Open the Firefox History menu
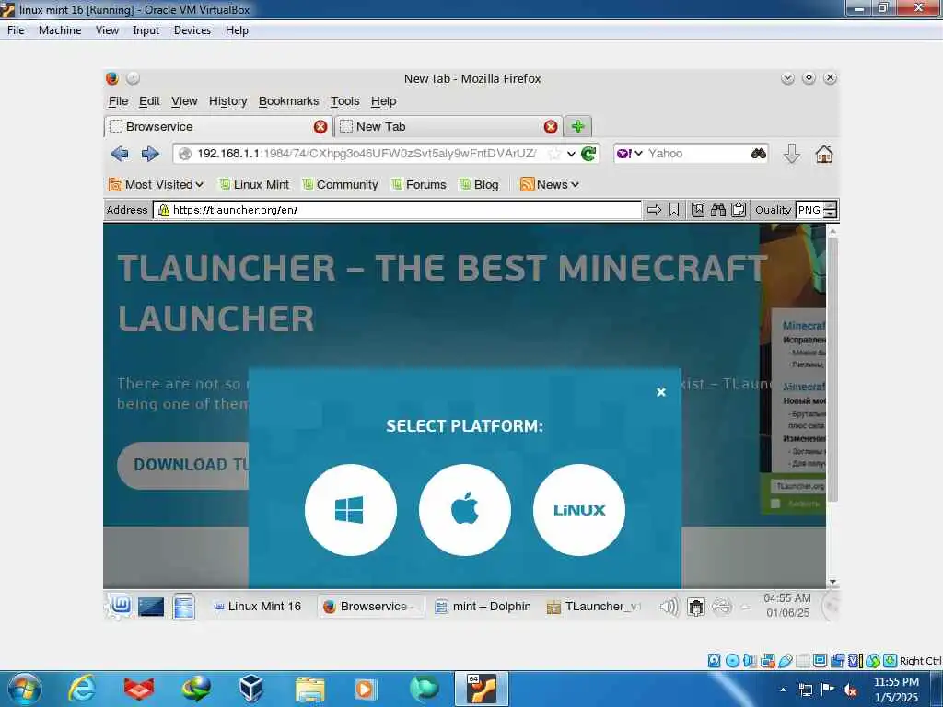The height and width of the screenshot is (707, 943). coord(228,101)
